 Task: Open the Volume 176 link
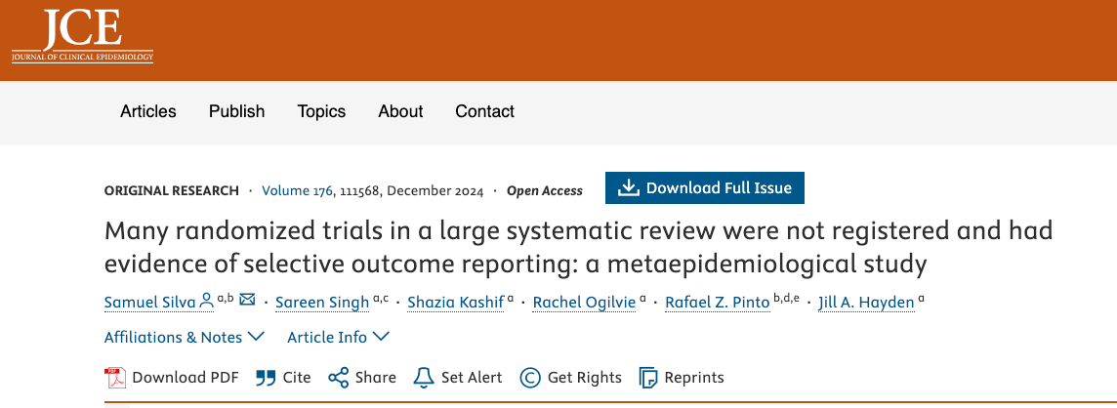pos(297,191)
